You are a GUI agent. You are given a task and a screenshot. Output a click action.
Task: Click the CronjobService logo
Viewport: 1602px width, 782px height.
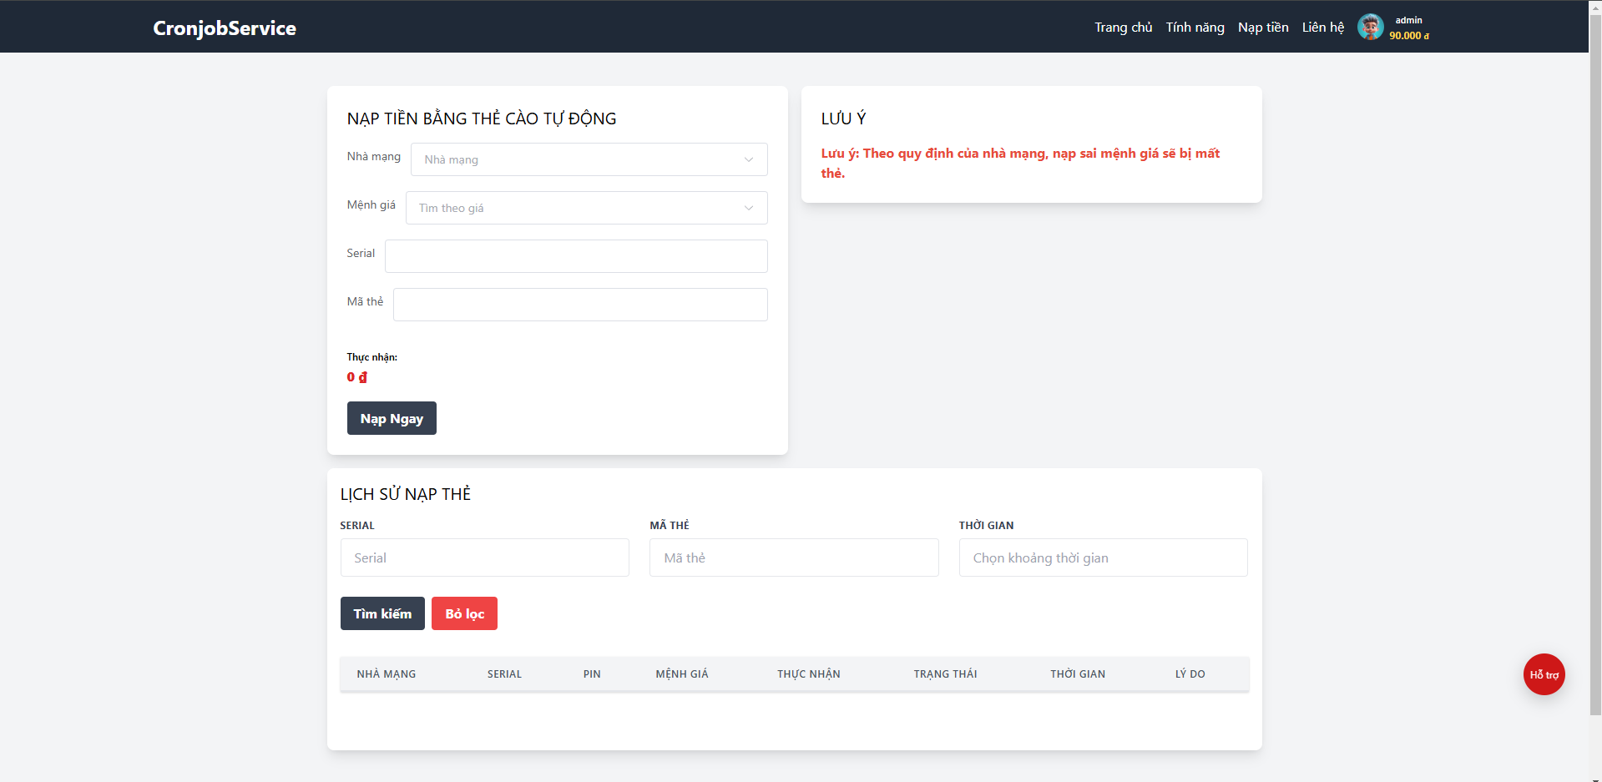225,28
